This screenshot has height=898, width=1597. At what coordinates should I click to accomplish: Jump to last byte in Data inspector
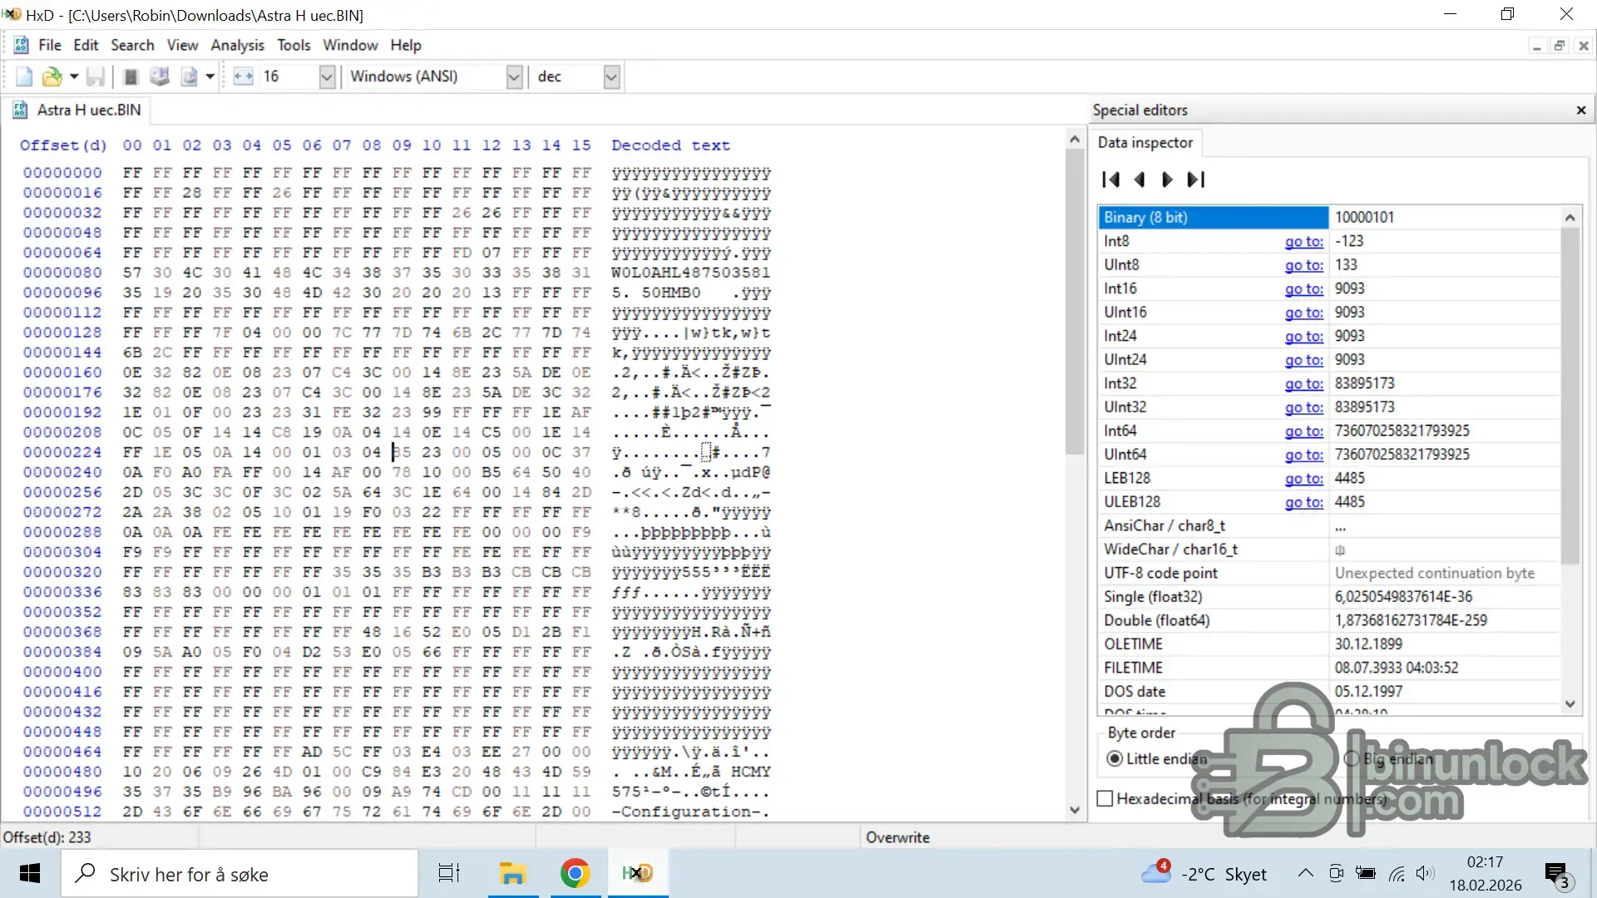click(1196, 180)
